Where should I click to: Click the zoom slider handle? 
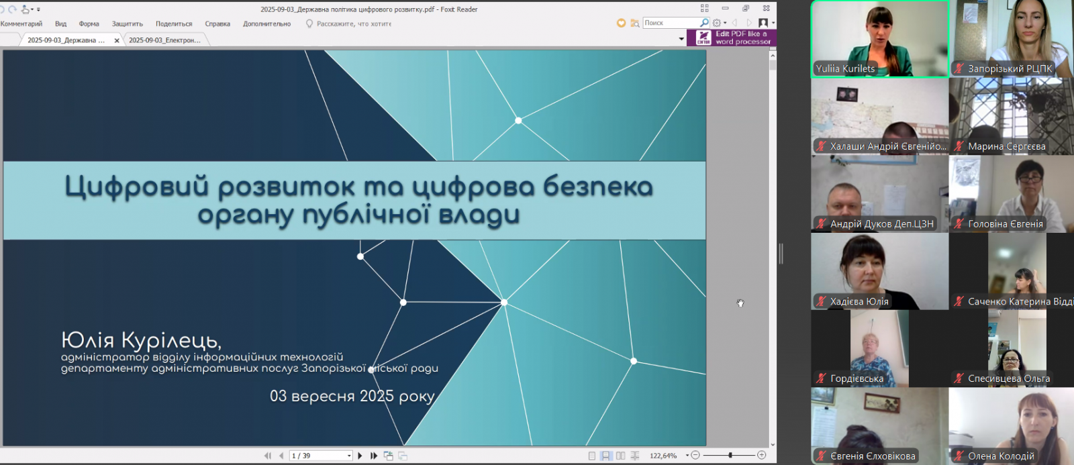point(730,456)
